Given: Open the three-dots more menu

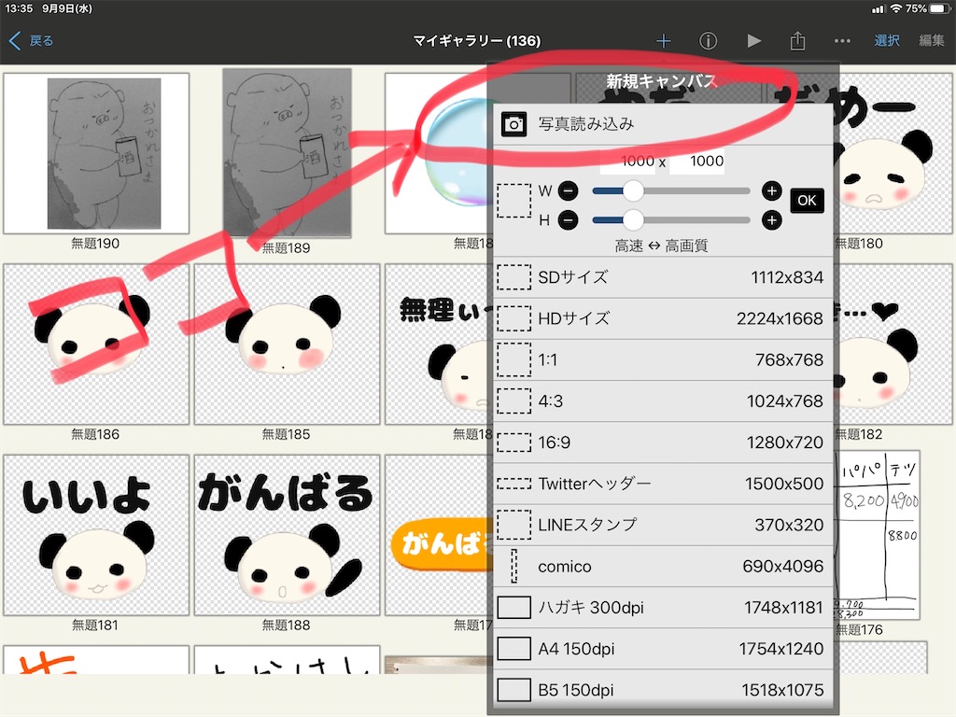Looking at the screenshot, I should pos(842,41).
